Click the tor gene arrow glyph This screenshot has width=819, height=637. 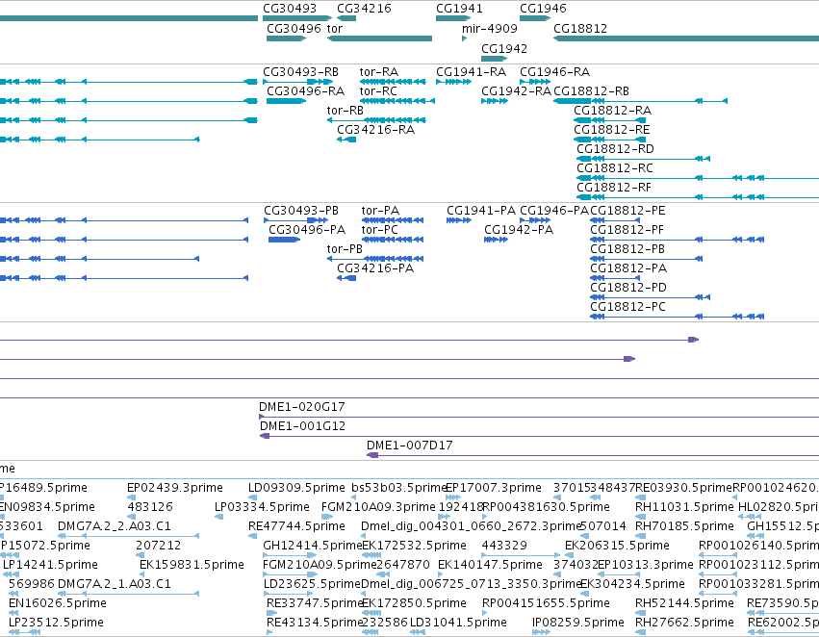click(x=379, y=38)
